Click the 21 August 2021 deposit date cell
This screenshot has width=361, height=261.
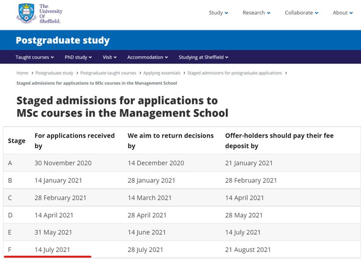tap(248, 250)
